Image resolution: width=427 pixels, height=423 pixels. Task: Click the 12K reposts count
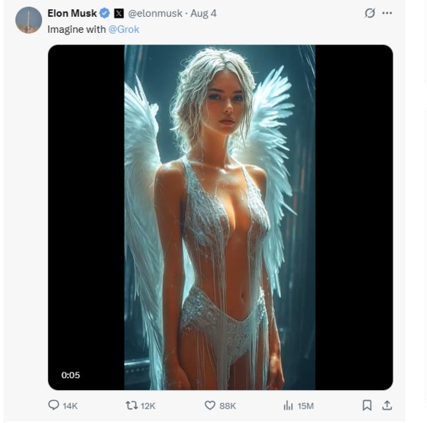point(148,406)
